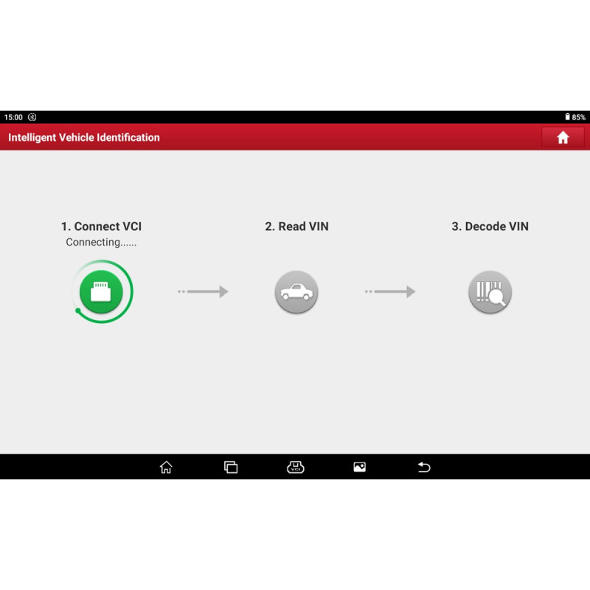590x590 pixels.
Task: Go home using the red header button
Action: [563, 137]
